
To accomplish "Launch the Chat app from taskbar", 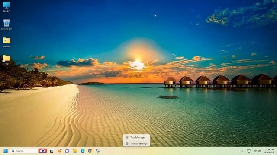I will pyautogui.click(x=68, y=151).
